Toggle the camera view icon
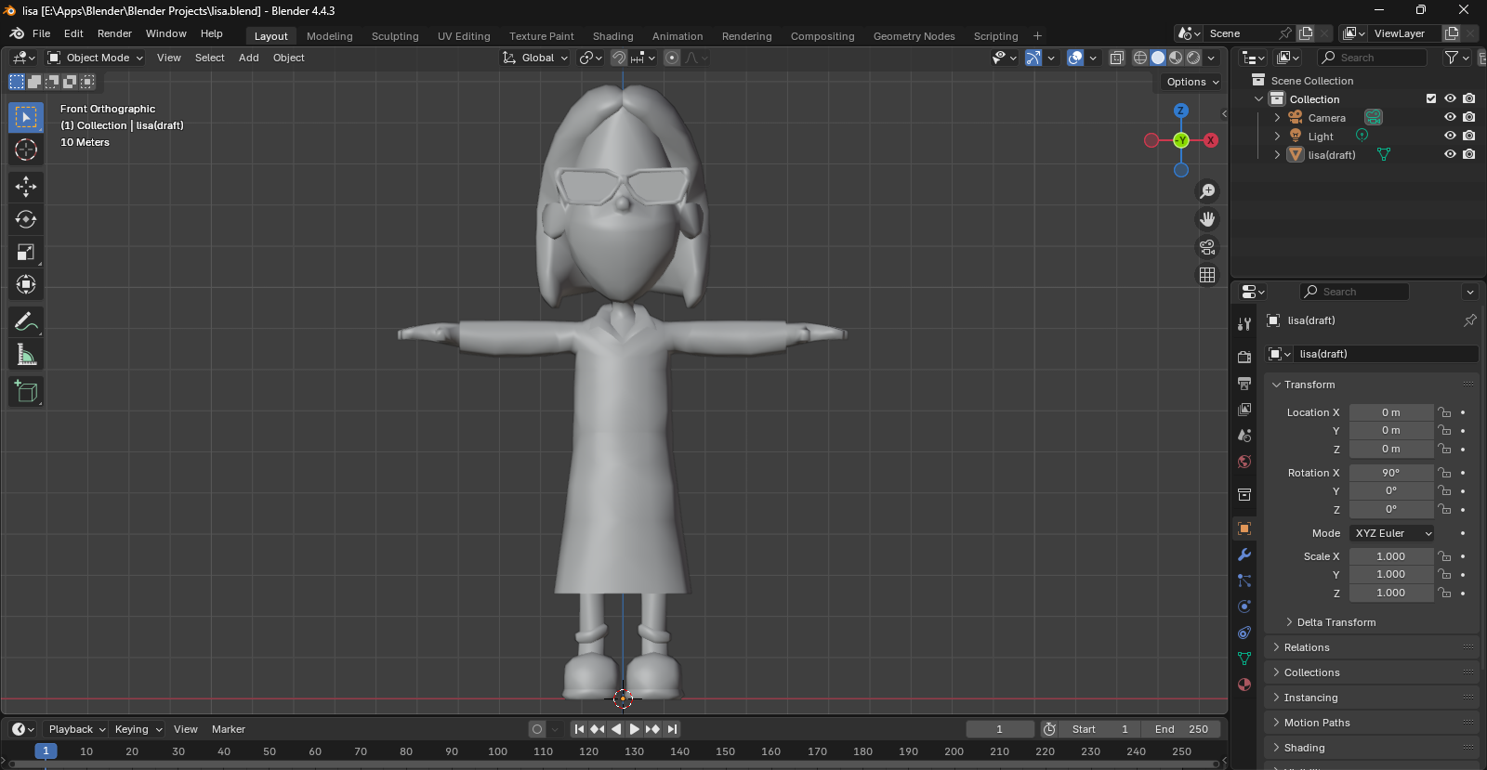The width and height of the screenshot is (1487, 770). [x=1207, y=247]
